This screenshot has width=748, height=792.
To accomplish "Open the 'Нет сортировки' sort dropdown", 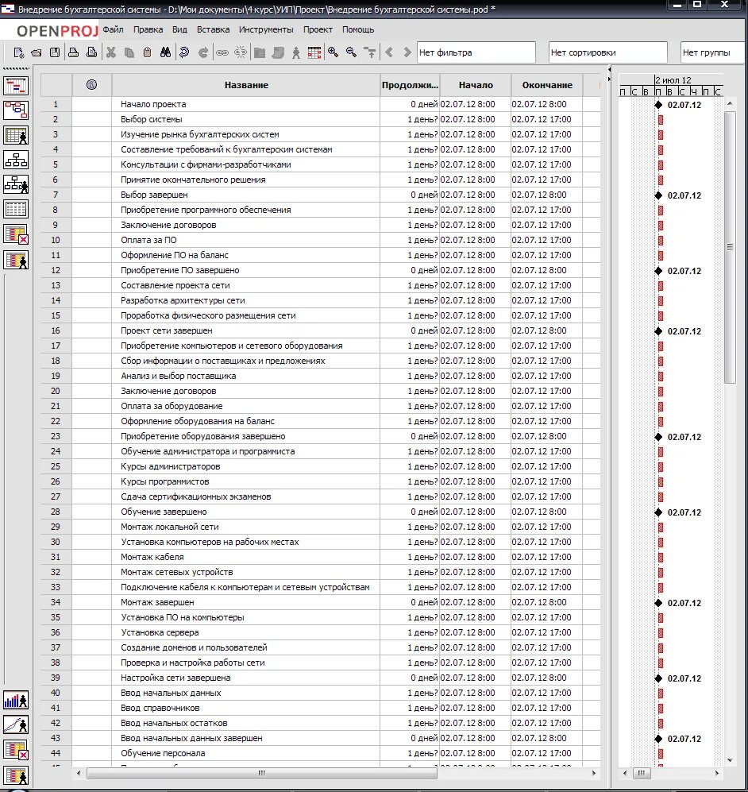I will (607, 52).
